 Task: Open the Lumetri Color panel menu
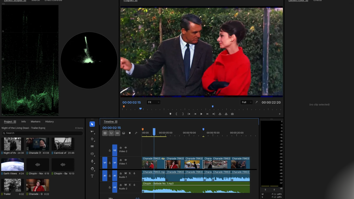point(307,1)
